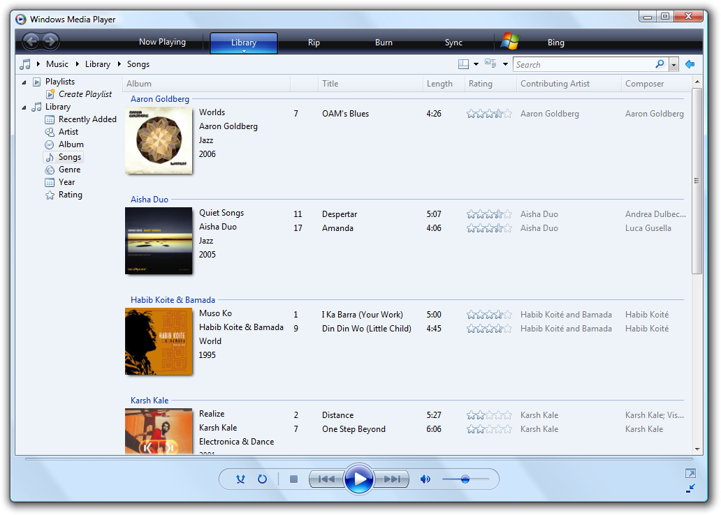Sort by the Title column header

coord(370,84)
